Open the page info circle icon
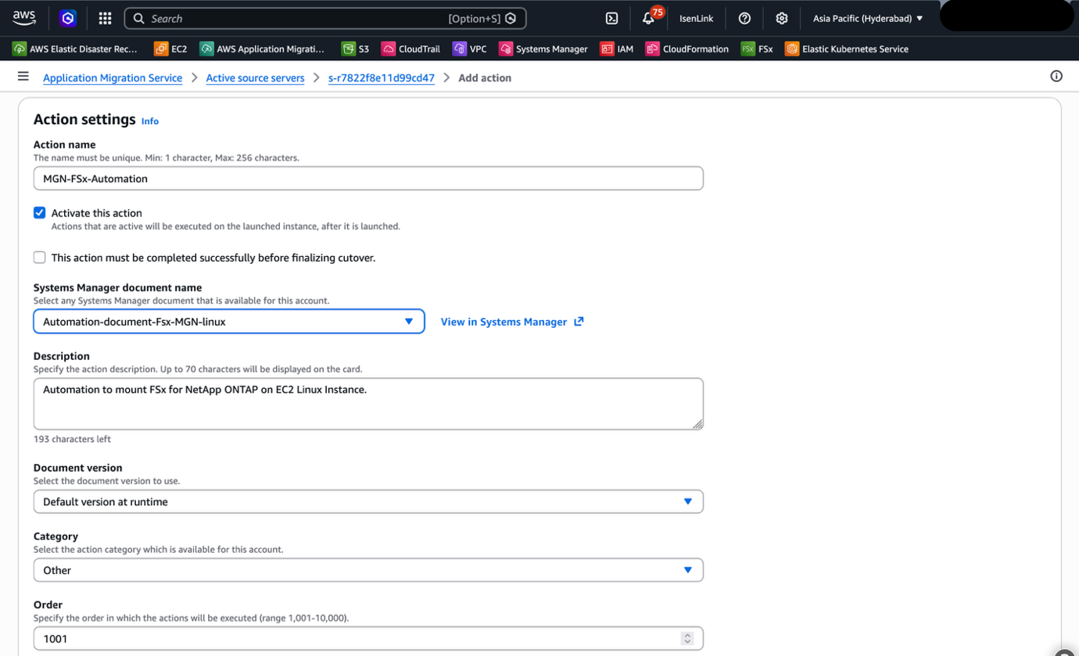The image size is (1079, 656). [1056, 77]
